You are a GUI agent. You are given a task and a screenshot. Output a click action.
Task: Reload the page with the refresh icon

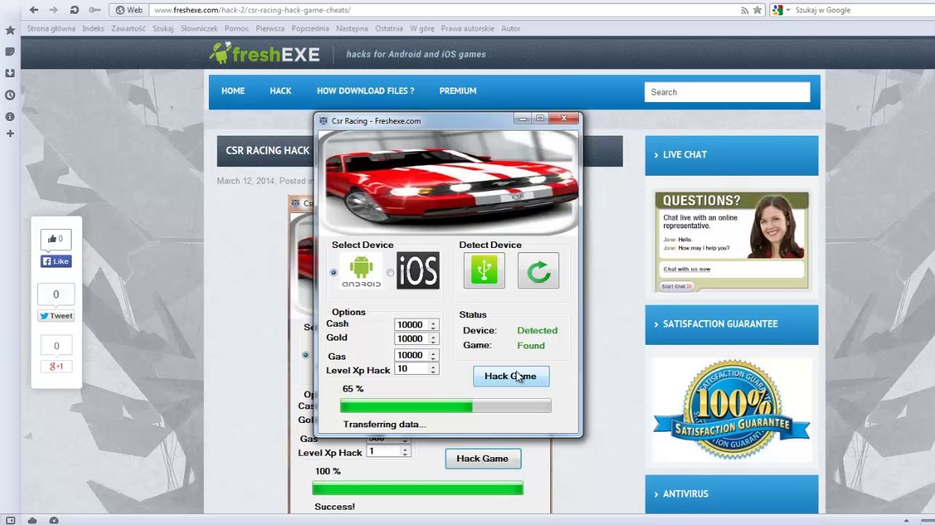click(x=74, y=10)
